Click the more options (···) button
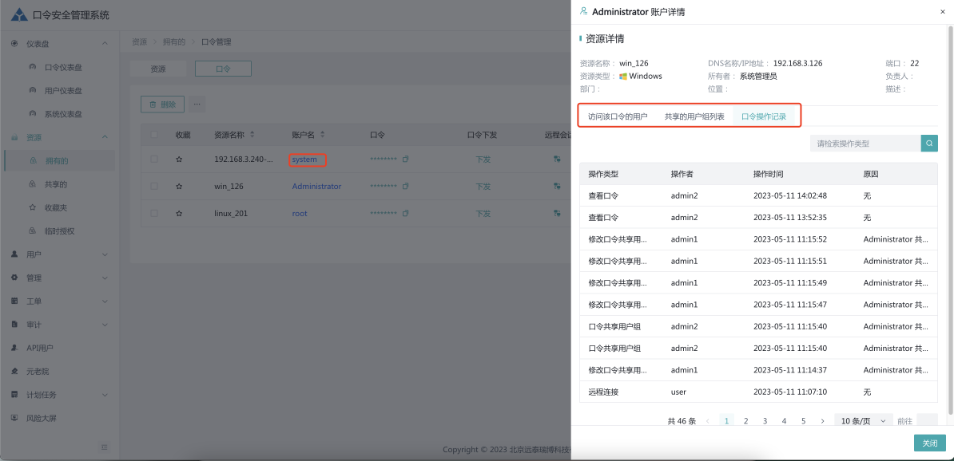This screenshot has height=461, width=954. [x=197, y=104]
